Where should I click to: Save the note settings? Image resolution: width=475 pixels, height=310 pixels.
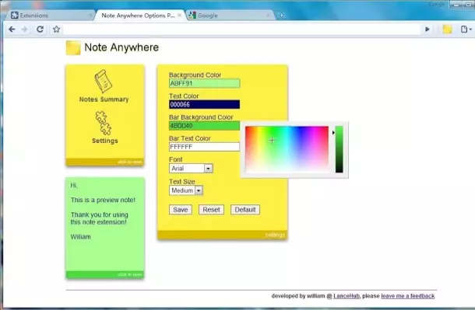tap(180, 210)
